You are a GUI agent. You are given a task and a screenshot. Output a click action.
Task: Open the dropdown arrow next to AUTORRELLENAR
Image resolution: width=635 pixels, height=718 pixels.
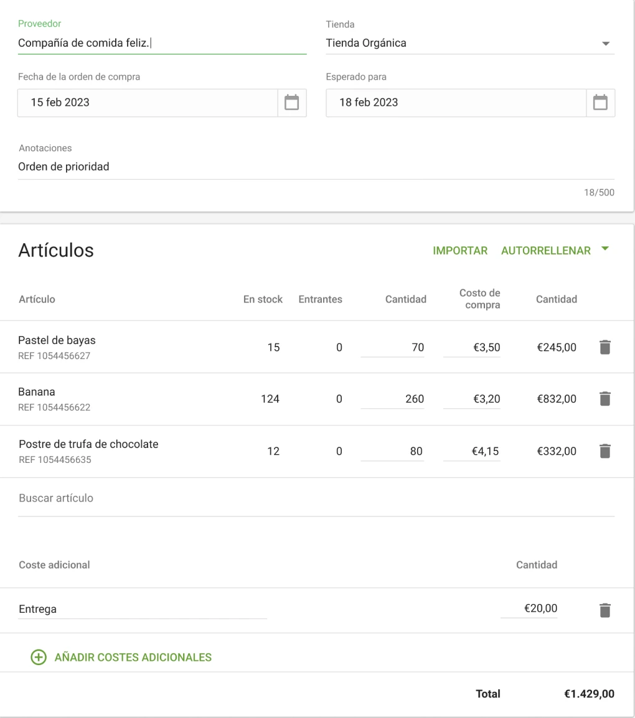(x=604, y=250)
